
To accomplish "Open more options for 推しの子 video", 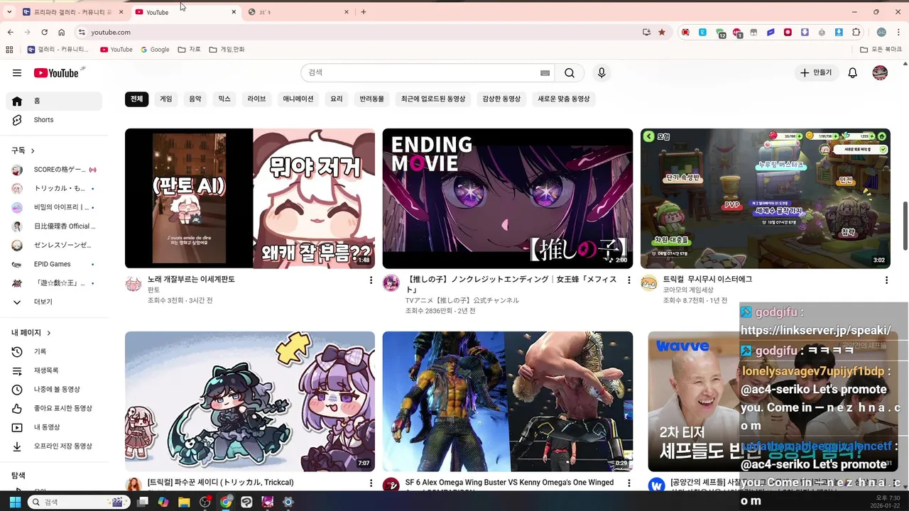I will (628, 280).
